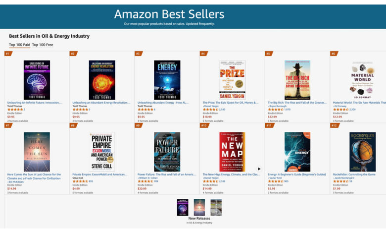Click the Unleashing An Infinite Future book cover
The height and width of the screenshot is (233, 386).
[37, 80]
